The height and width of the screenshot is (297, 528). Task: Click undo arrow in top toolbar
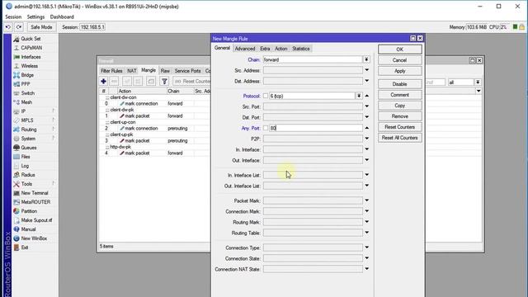click(8, 27)
